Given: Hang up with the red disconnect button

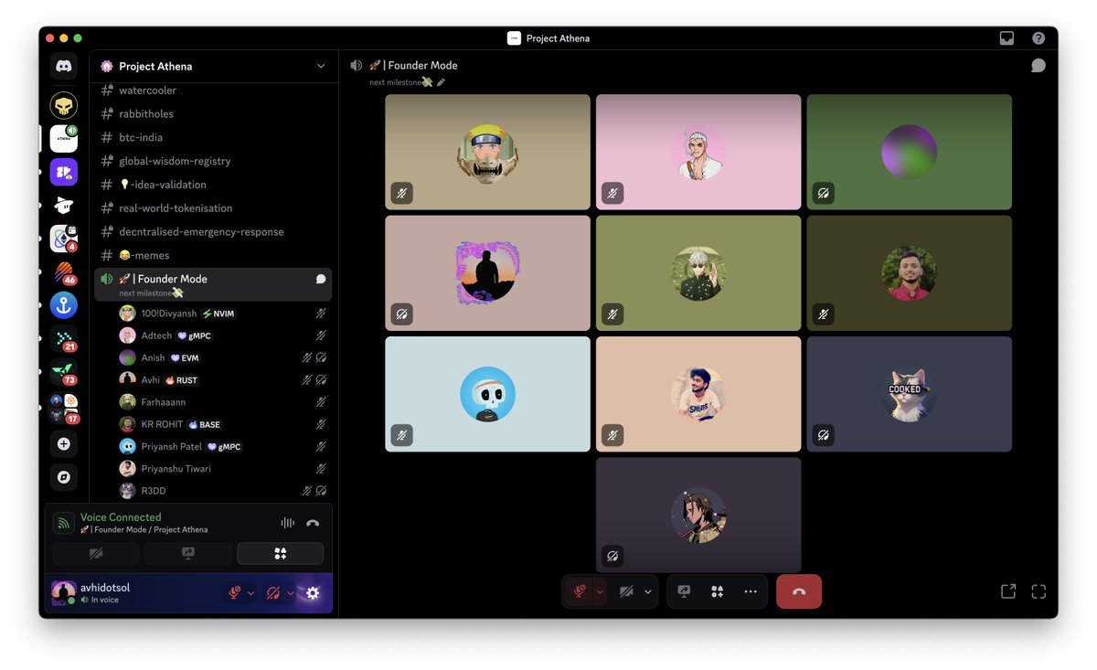Looking at the screenshot, I should pos(799,591).
